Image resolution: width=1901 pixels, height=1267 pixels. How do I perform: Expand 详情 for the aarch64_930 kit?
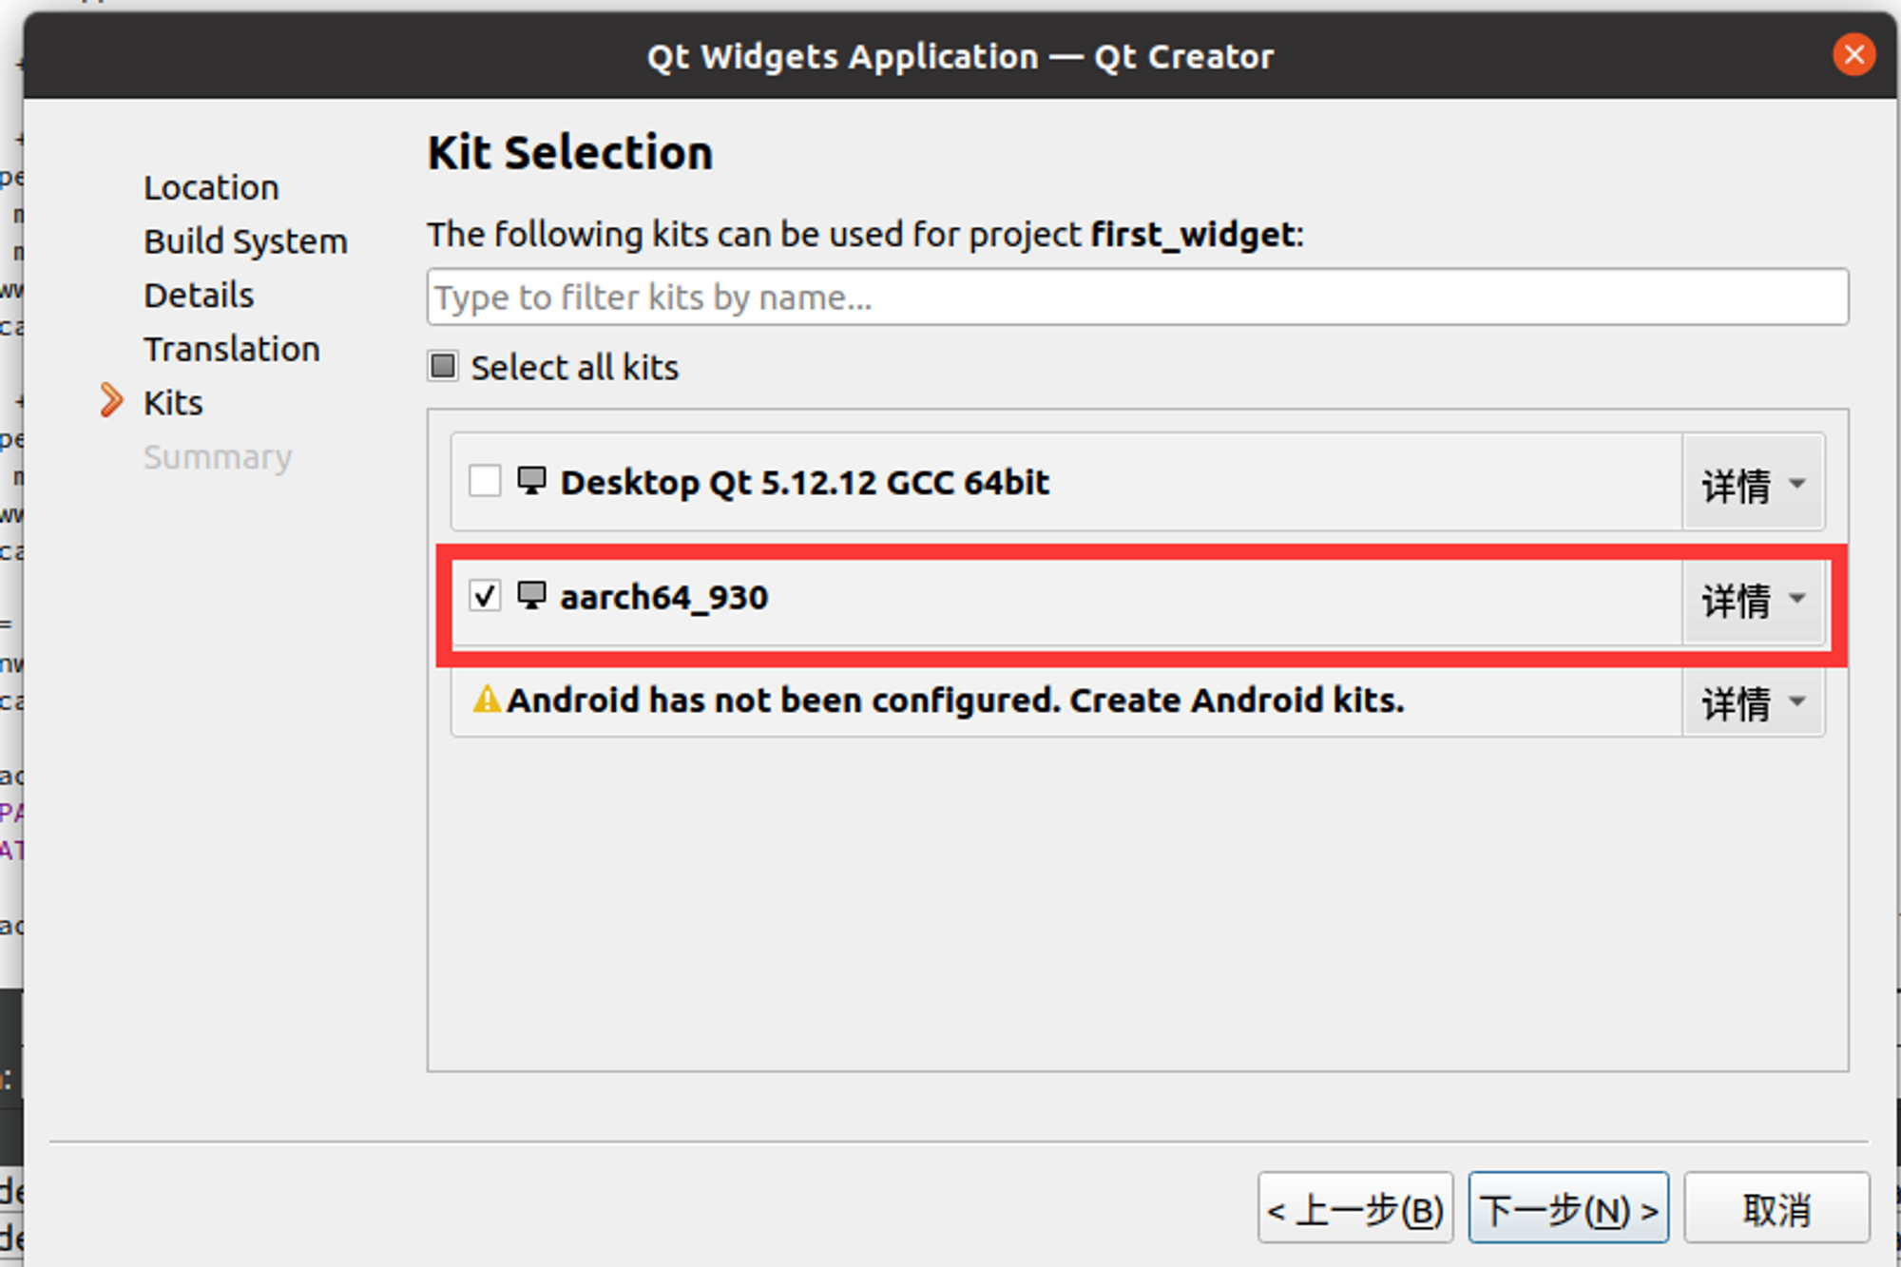(1753, 599)
